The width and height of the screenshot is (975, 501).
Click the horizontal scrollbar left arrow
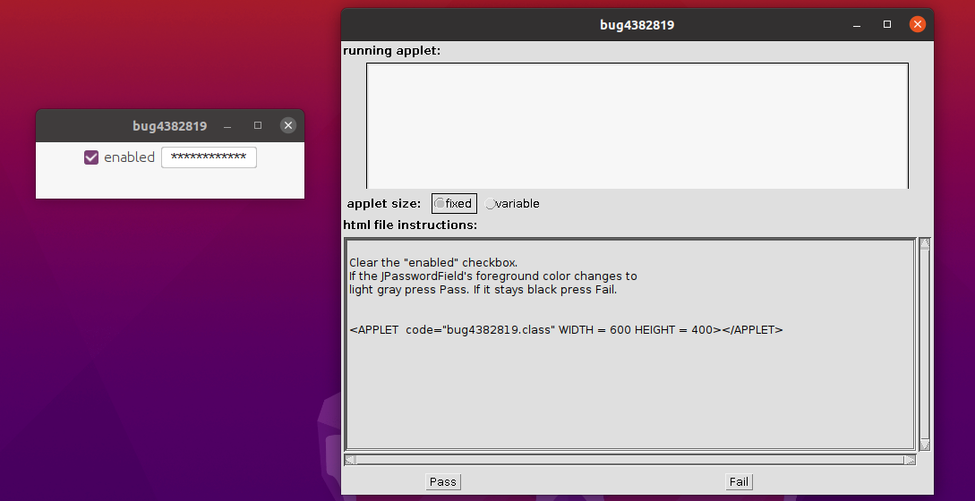point(350,460)
